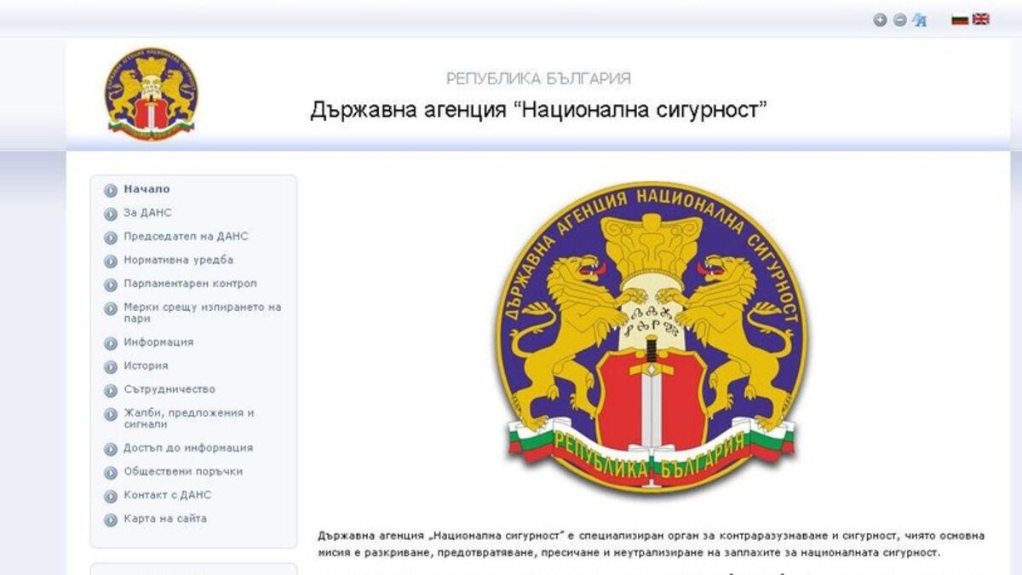Decrease the font size with minus icon
1022x575 pixels.
(899, 20)
